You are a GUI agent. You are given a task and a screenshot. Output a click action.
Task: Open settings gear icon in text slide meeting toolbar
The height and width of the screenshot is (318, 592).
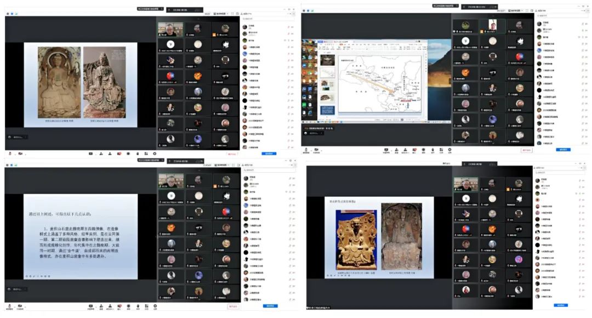coord(155,306)
